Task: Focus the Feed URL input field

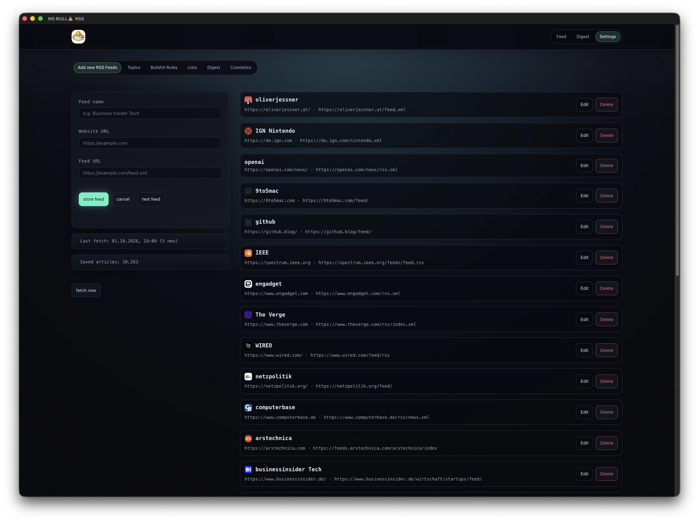Action: coord(150,173)
